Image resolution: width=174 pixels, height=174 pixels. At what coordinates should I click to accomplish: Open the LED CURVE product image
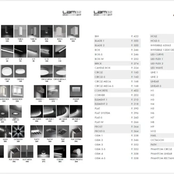[37, 111]
